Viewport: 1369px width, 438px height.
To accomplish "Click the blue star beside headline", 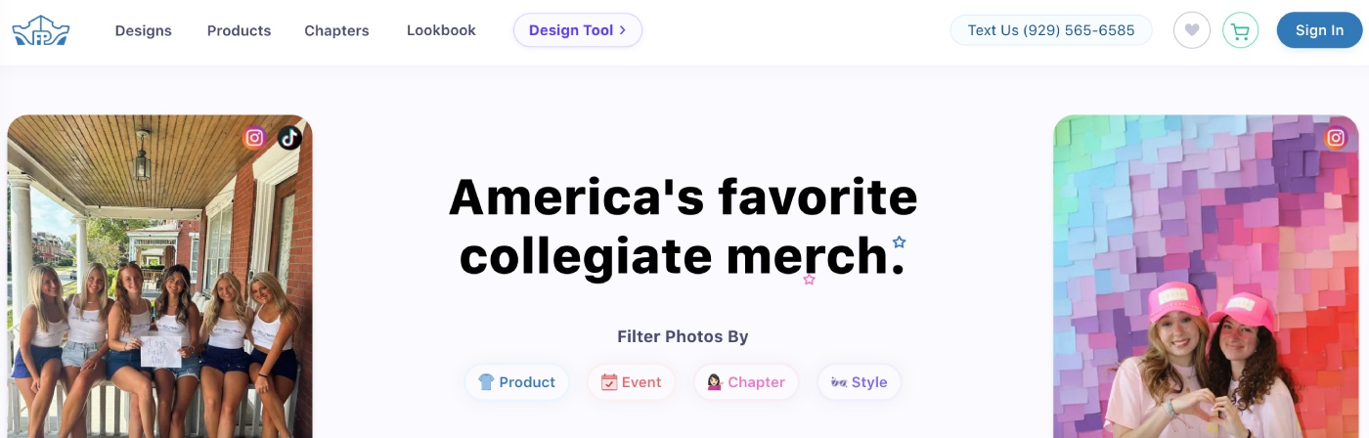I will coord(900,241).
